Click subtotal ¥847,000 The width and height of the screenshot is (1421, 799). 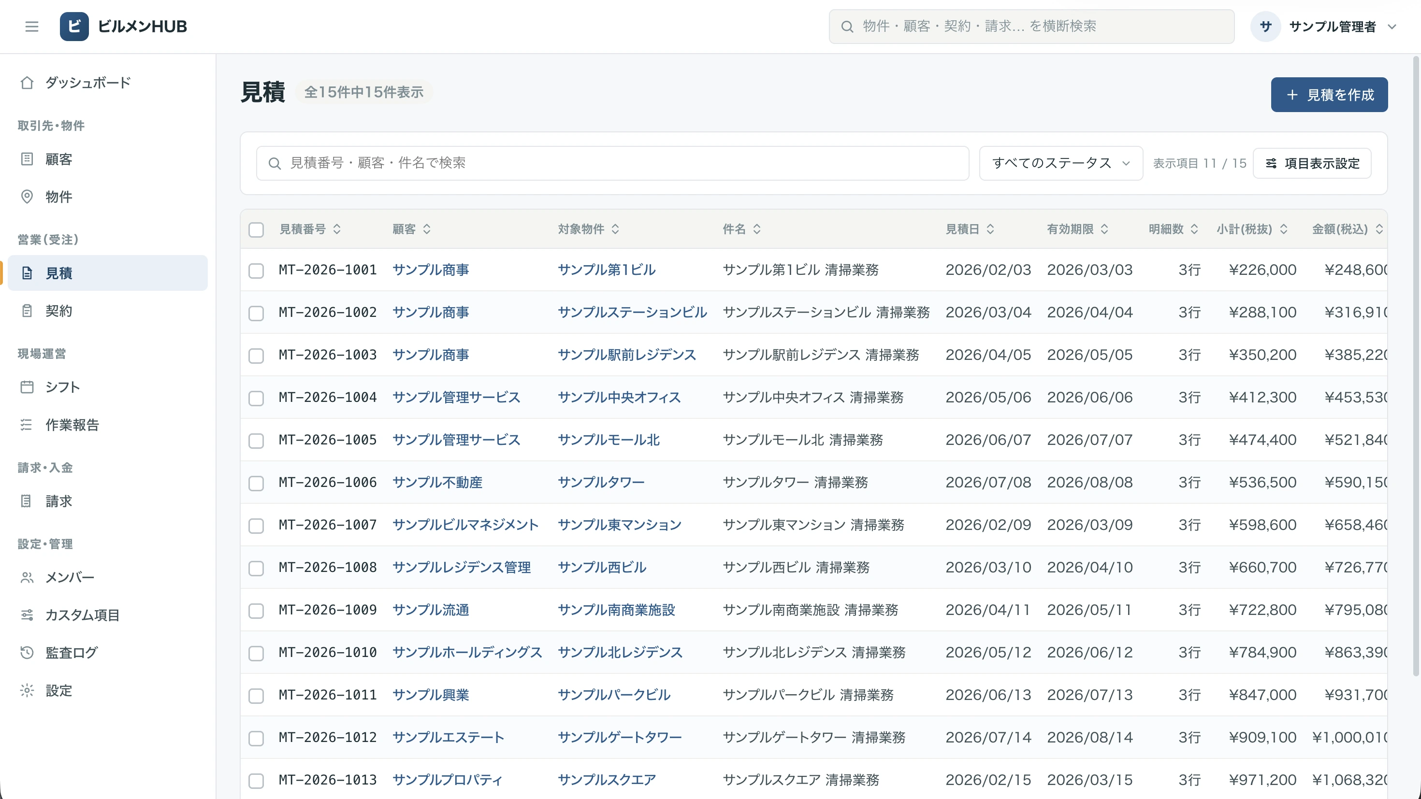[x=1262, y=695]
